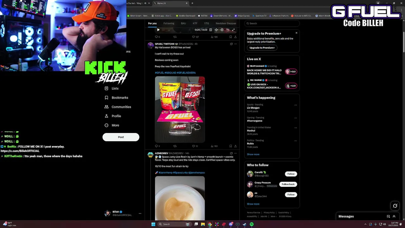Image resolution: width=405 pixels, height=228 pixels.
Task: Open more options for Rubio trend
Action: pos(296,141)
